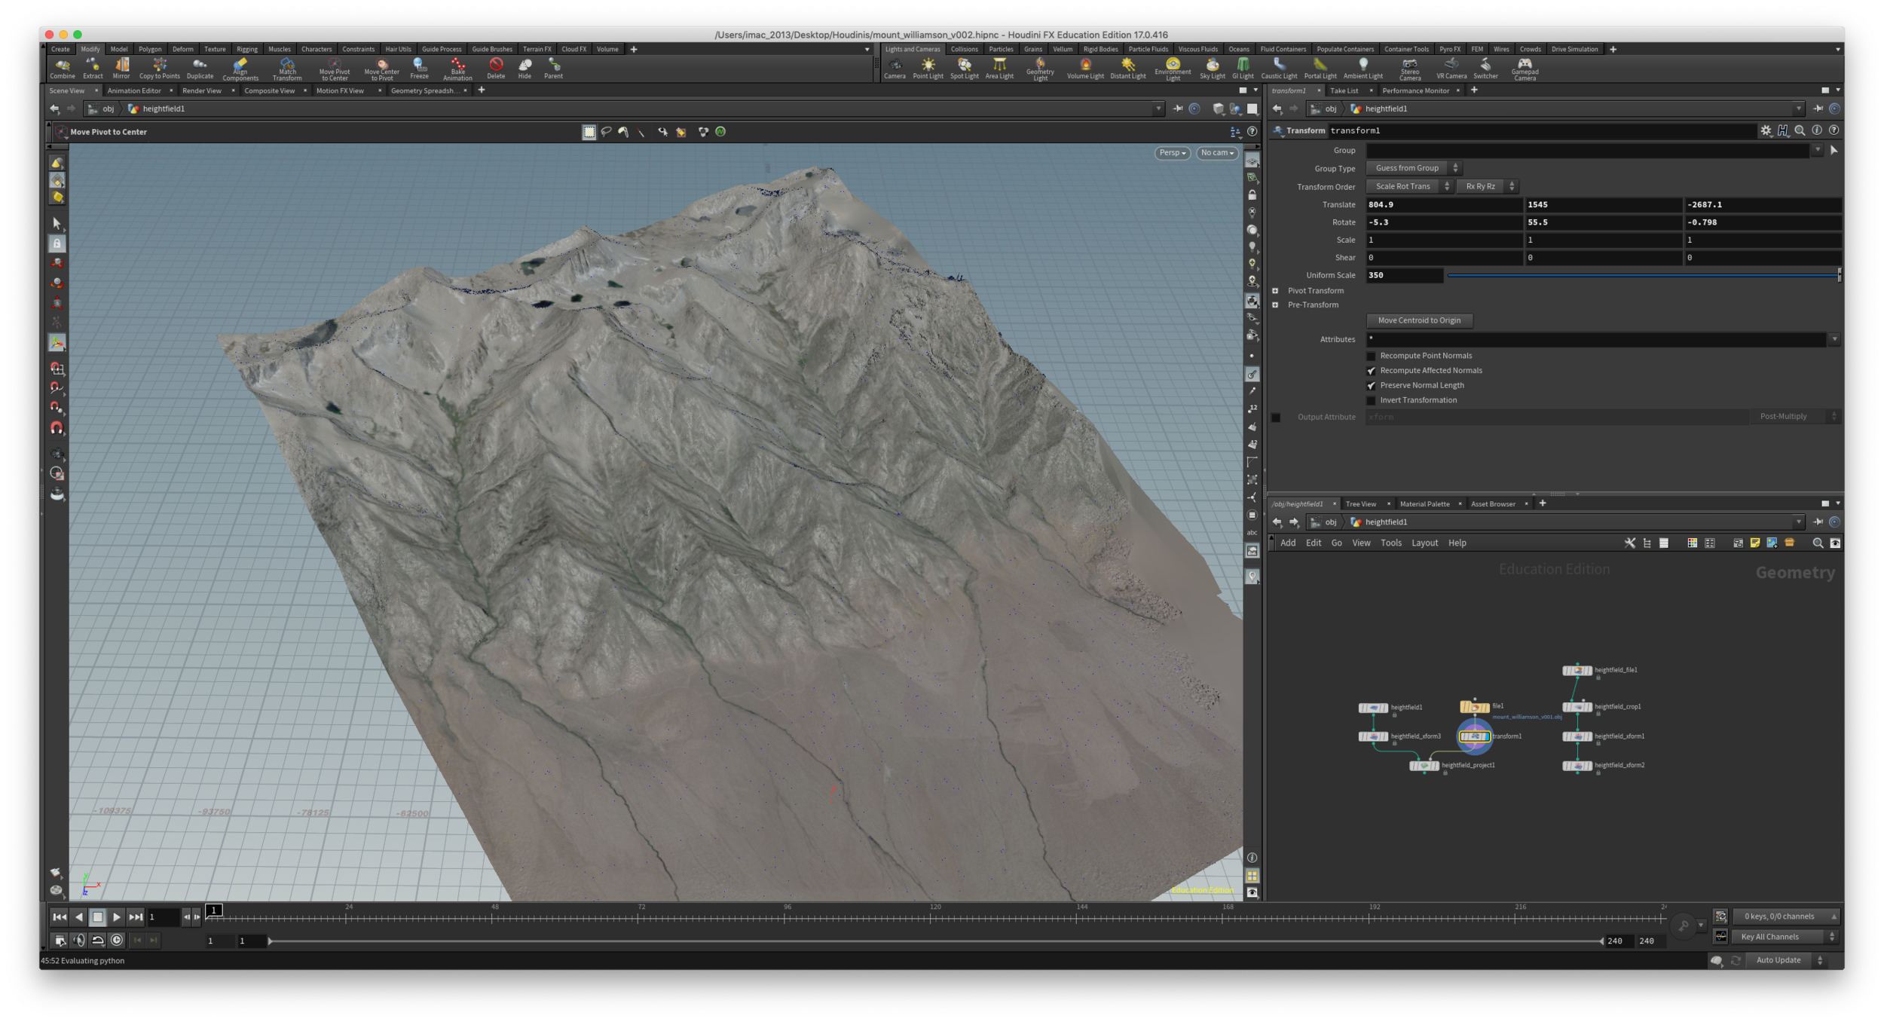Click the Extract shelf tool

(x=93, y=69)
